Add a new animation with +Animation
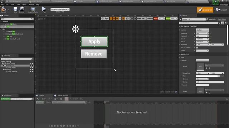This screenshot has width=229, height=128. pos(5,99)
